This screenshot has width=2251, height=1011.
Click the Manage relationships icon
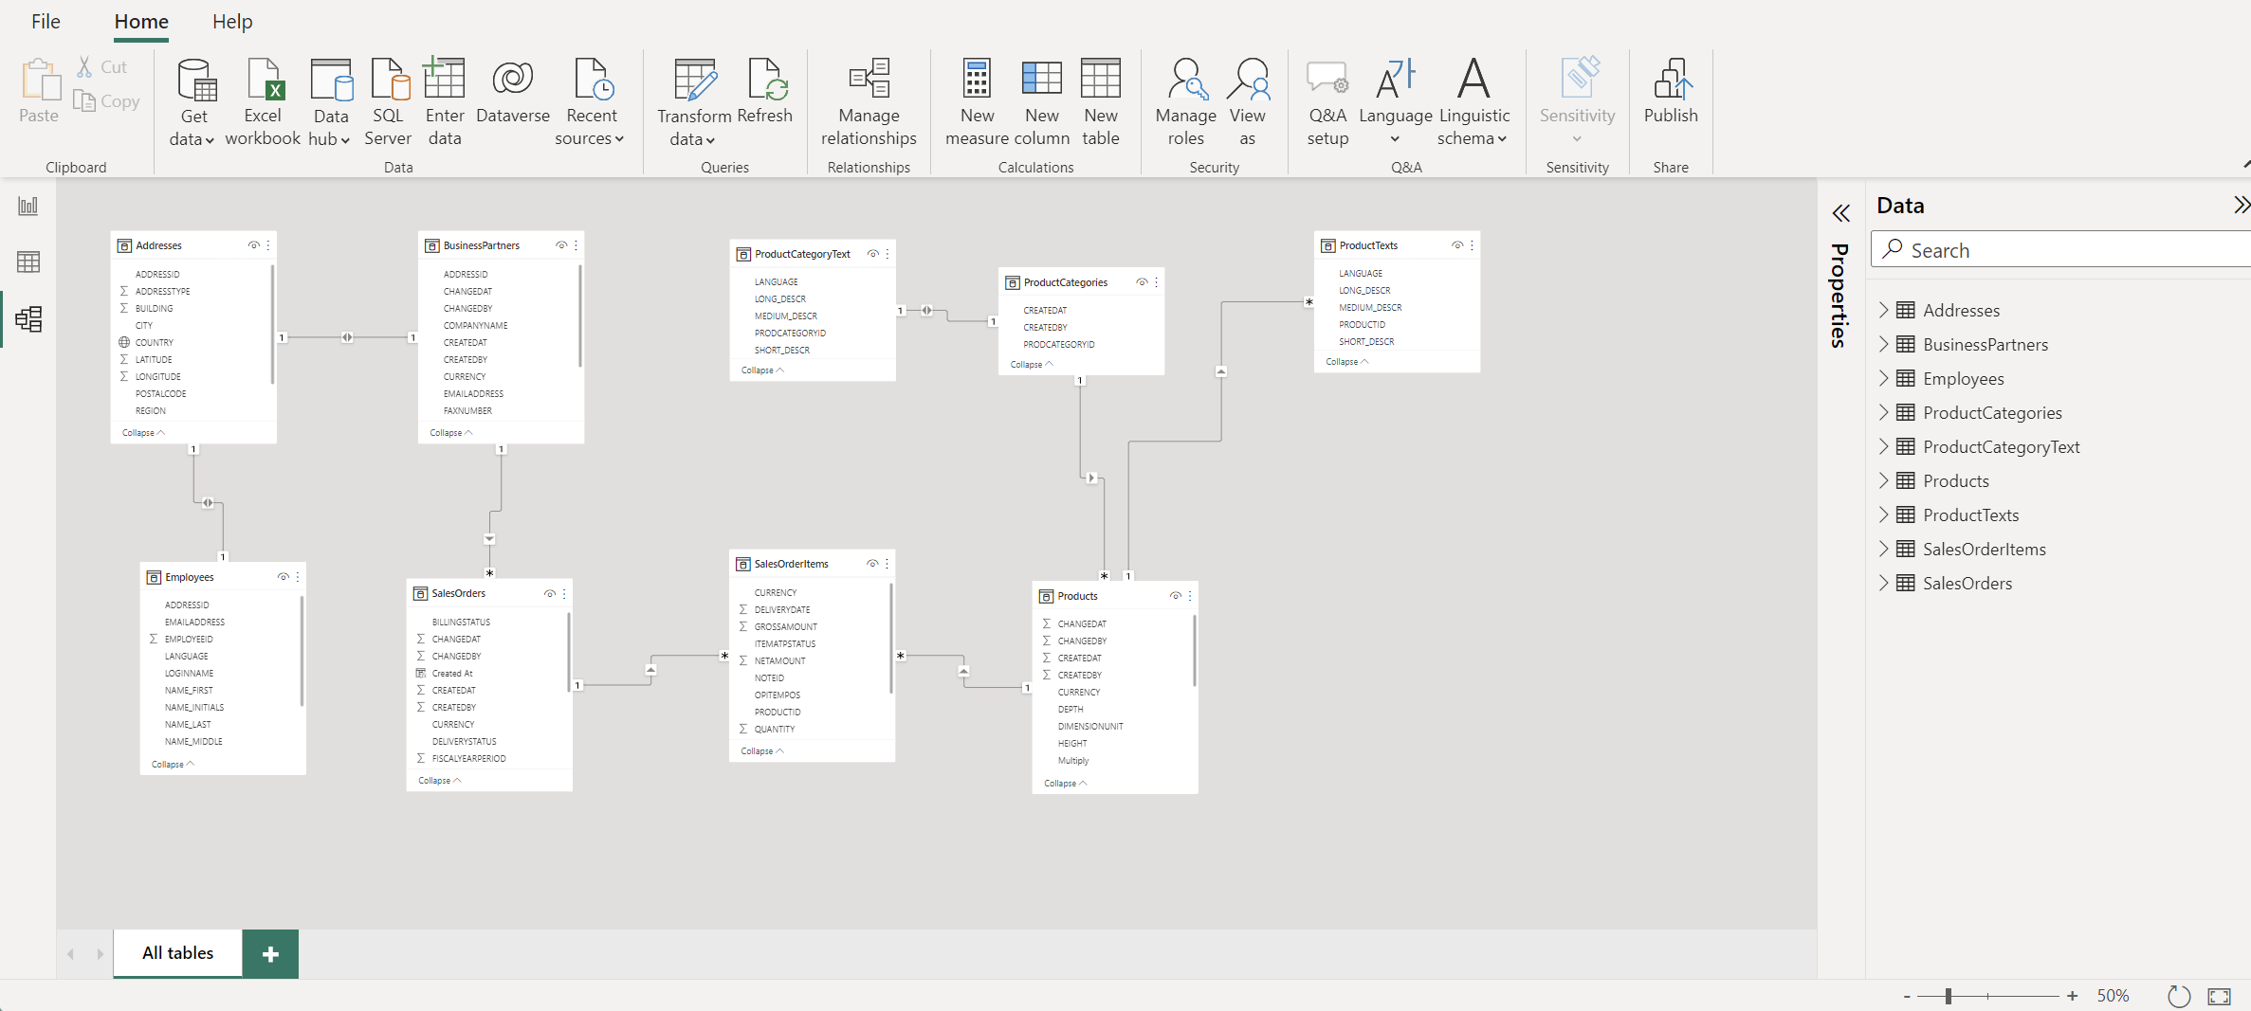click(868, 99)
